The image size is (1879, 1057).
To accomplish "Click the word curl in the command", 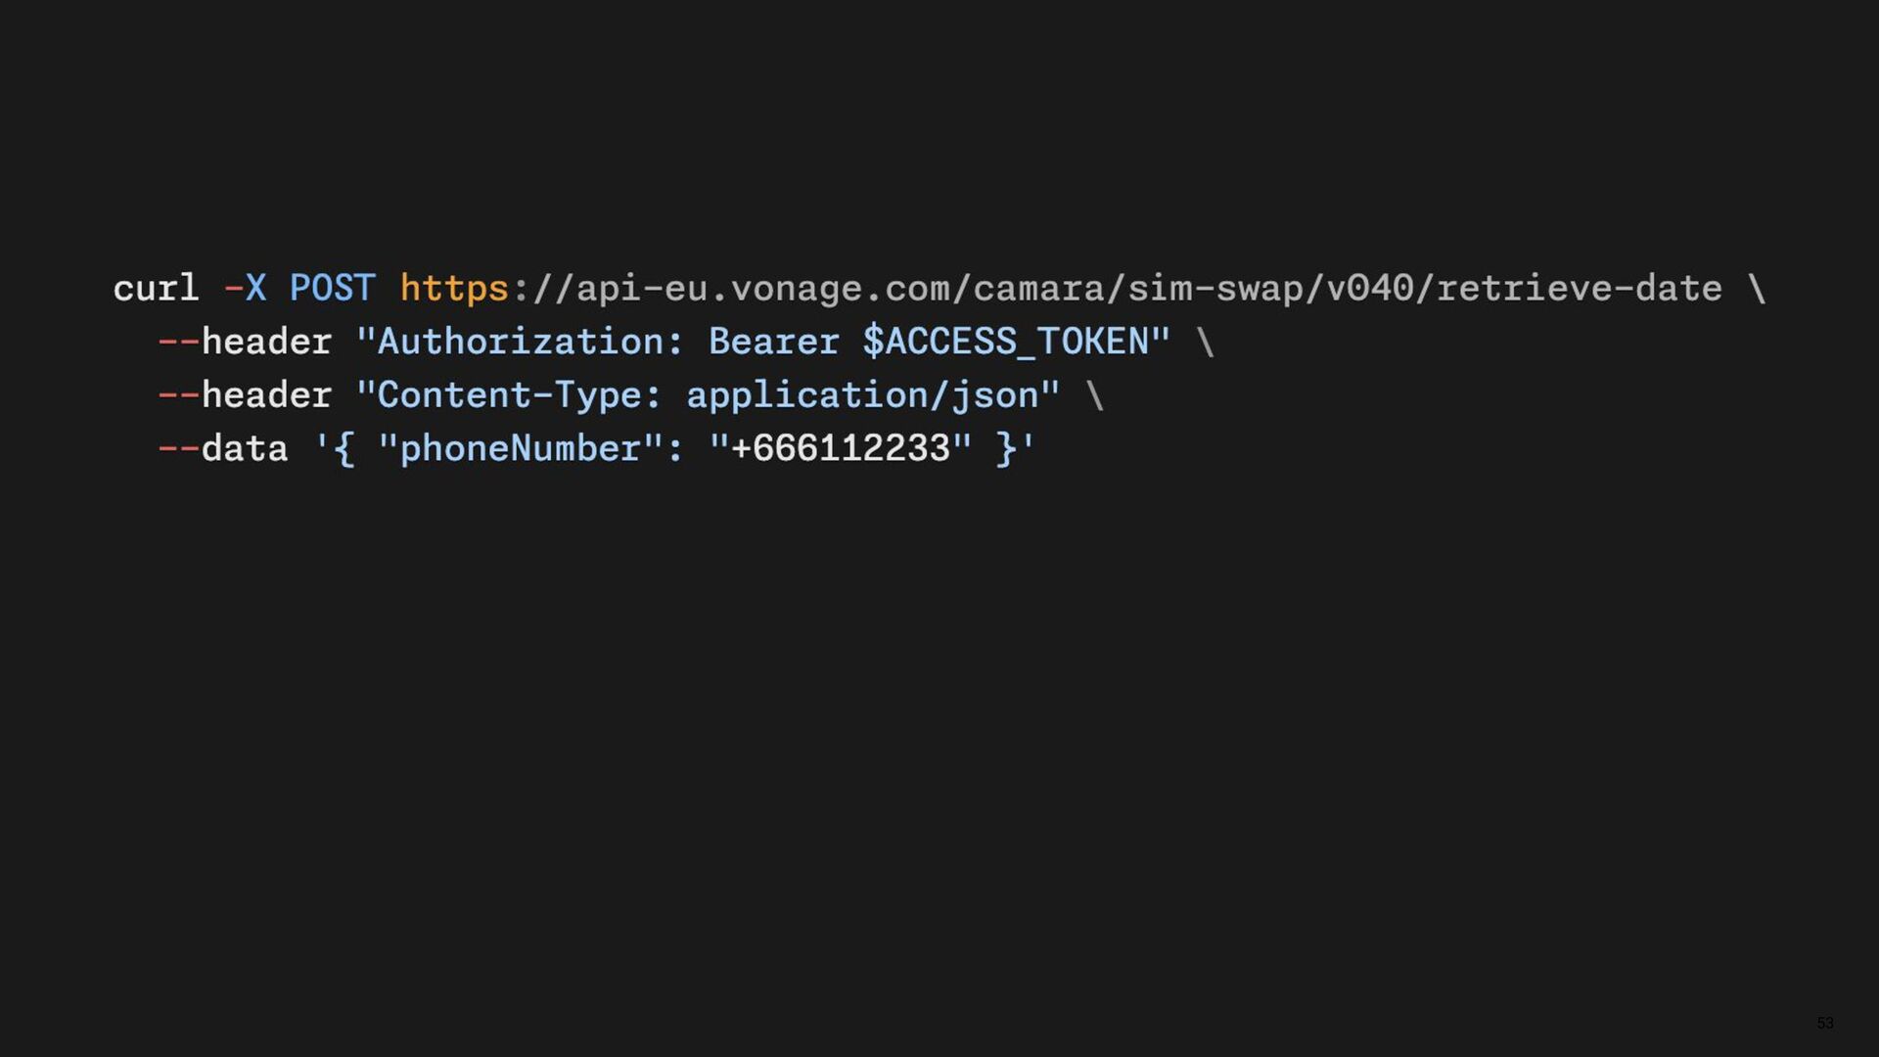I will [156, 289].
